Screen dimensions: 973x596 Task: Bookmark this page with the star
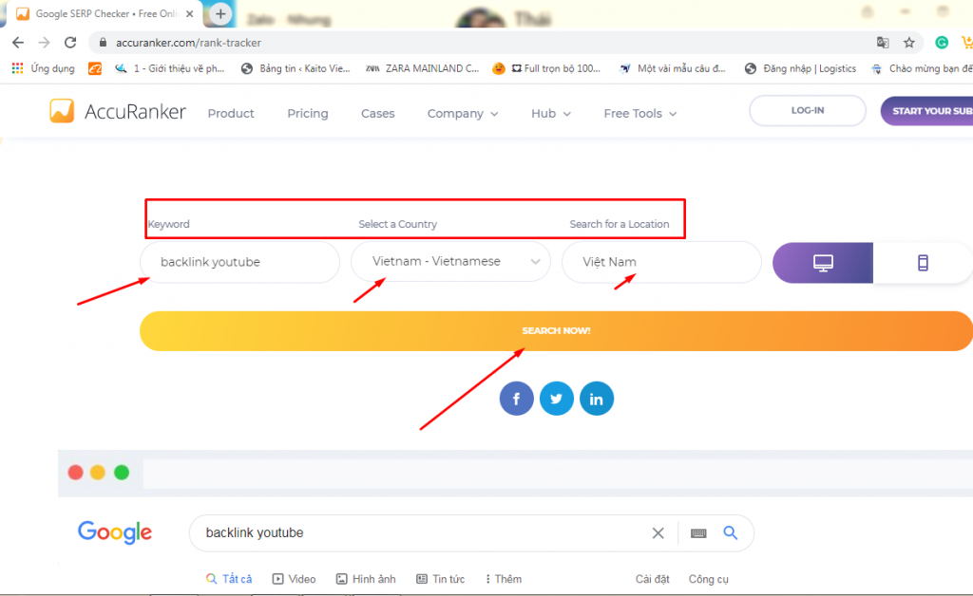pyautogui.click(x=909, y=43)
